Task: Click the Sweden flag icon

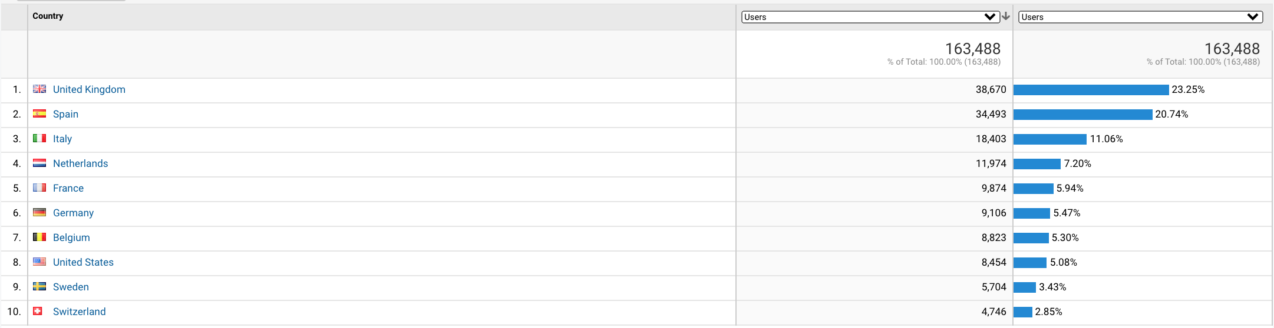Action: [x=39, y=287]
